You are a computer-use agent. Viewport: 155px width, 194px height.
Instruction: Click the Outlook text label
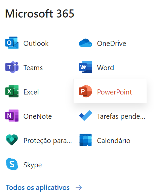point(36,44)
